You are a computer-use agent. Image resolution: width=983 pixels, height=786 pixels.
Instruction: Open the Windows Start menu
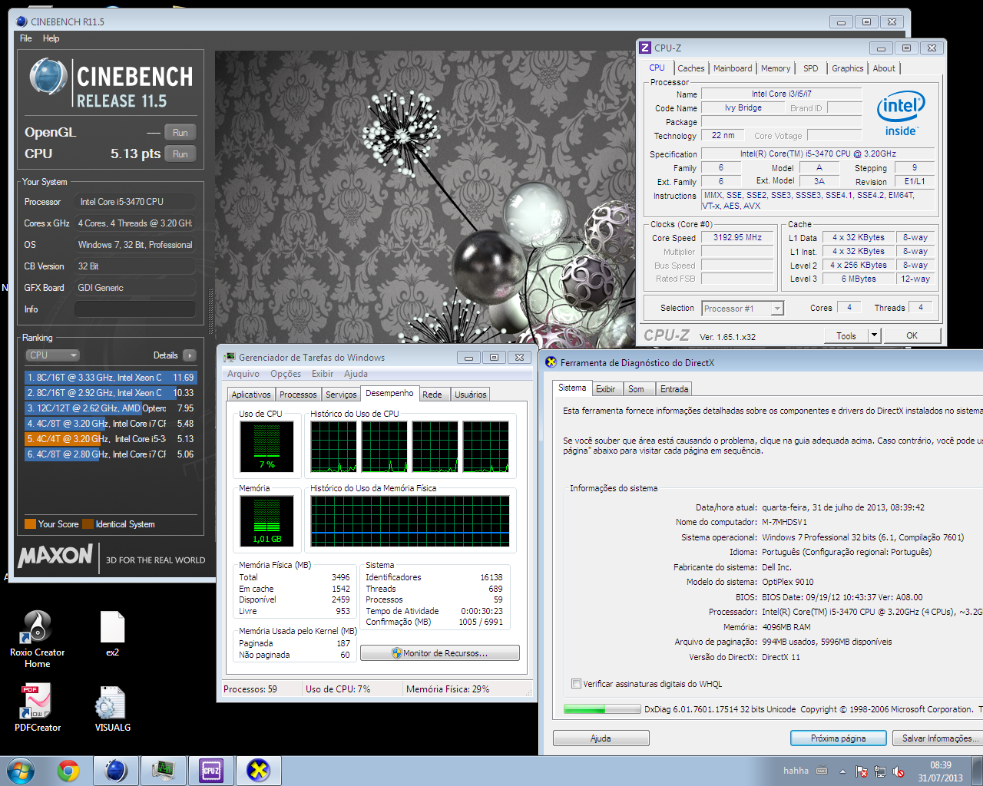pyautogui.click(x=20, y=771)
